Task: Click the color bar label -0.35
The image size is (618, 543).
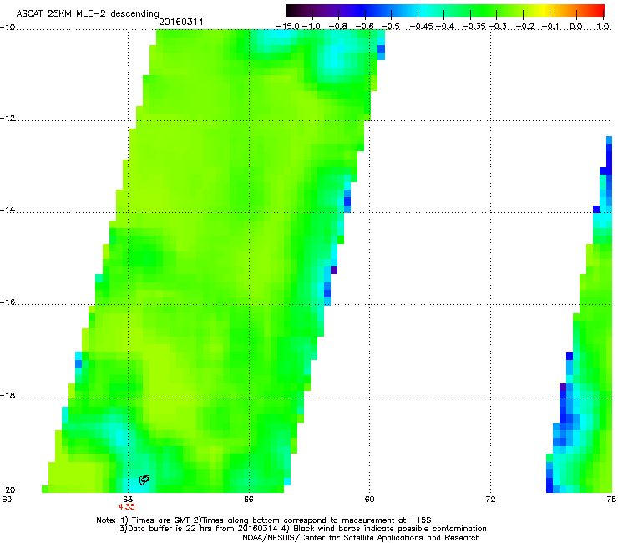Action: (474, 27)
